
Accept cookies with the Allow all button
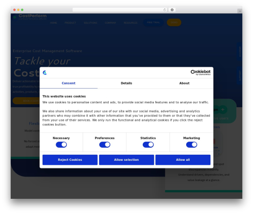click(x=183, y=160)
